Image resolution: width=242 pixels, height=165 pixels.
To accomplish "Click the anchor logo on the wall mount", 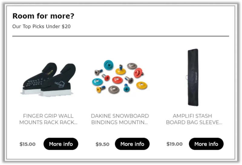I will point(59,84).
